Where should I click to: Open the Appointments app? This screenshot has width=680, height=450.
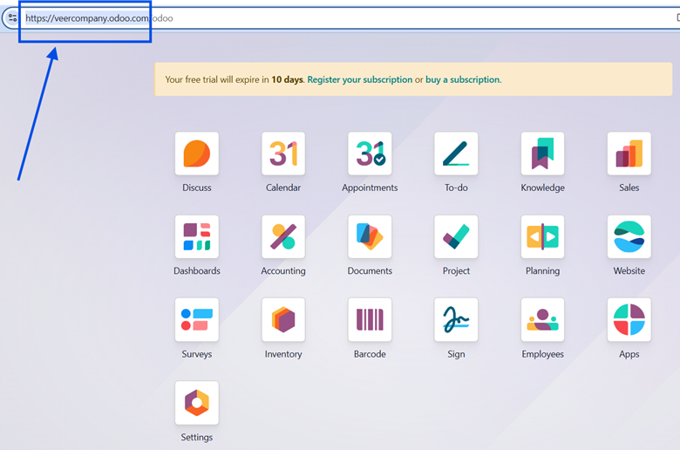[x=370, y=154]
